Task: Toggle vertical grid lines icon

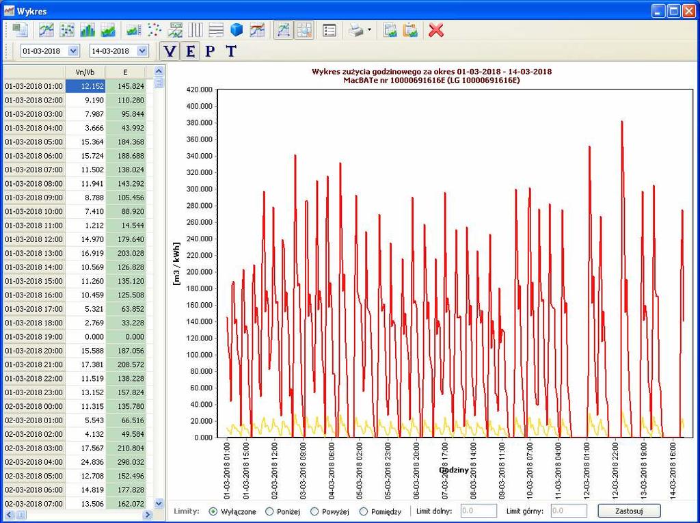Action: (196, 30)
